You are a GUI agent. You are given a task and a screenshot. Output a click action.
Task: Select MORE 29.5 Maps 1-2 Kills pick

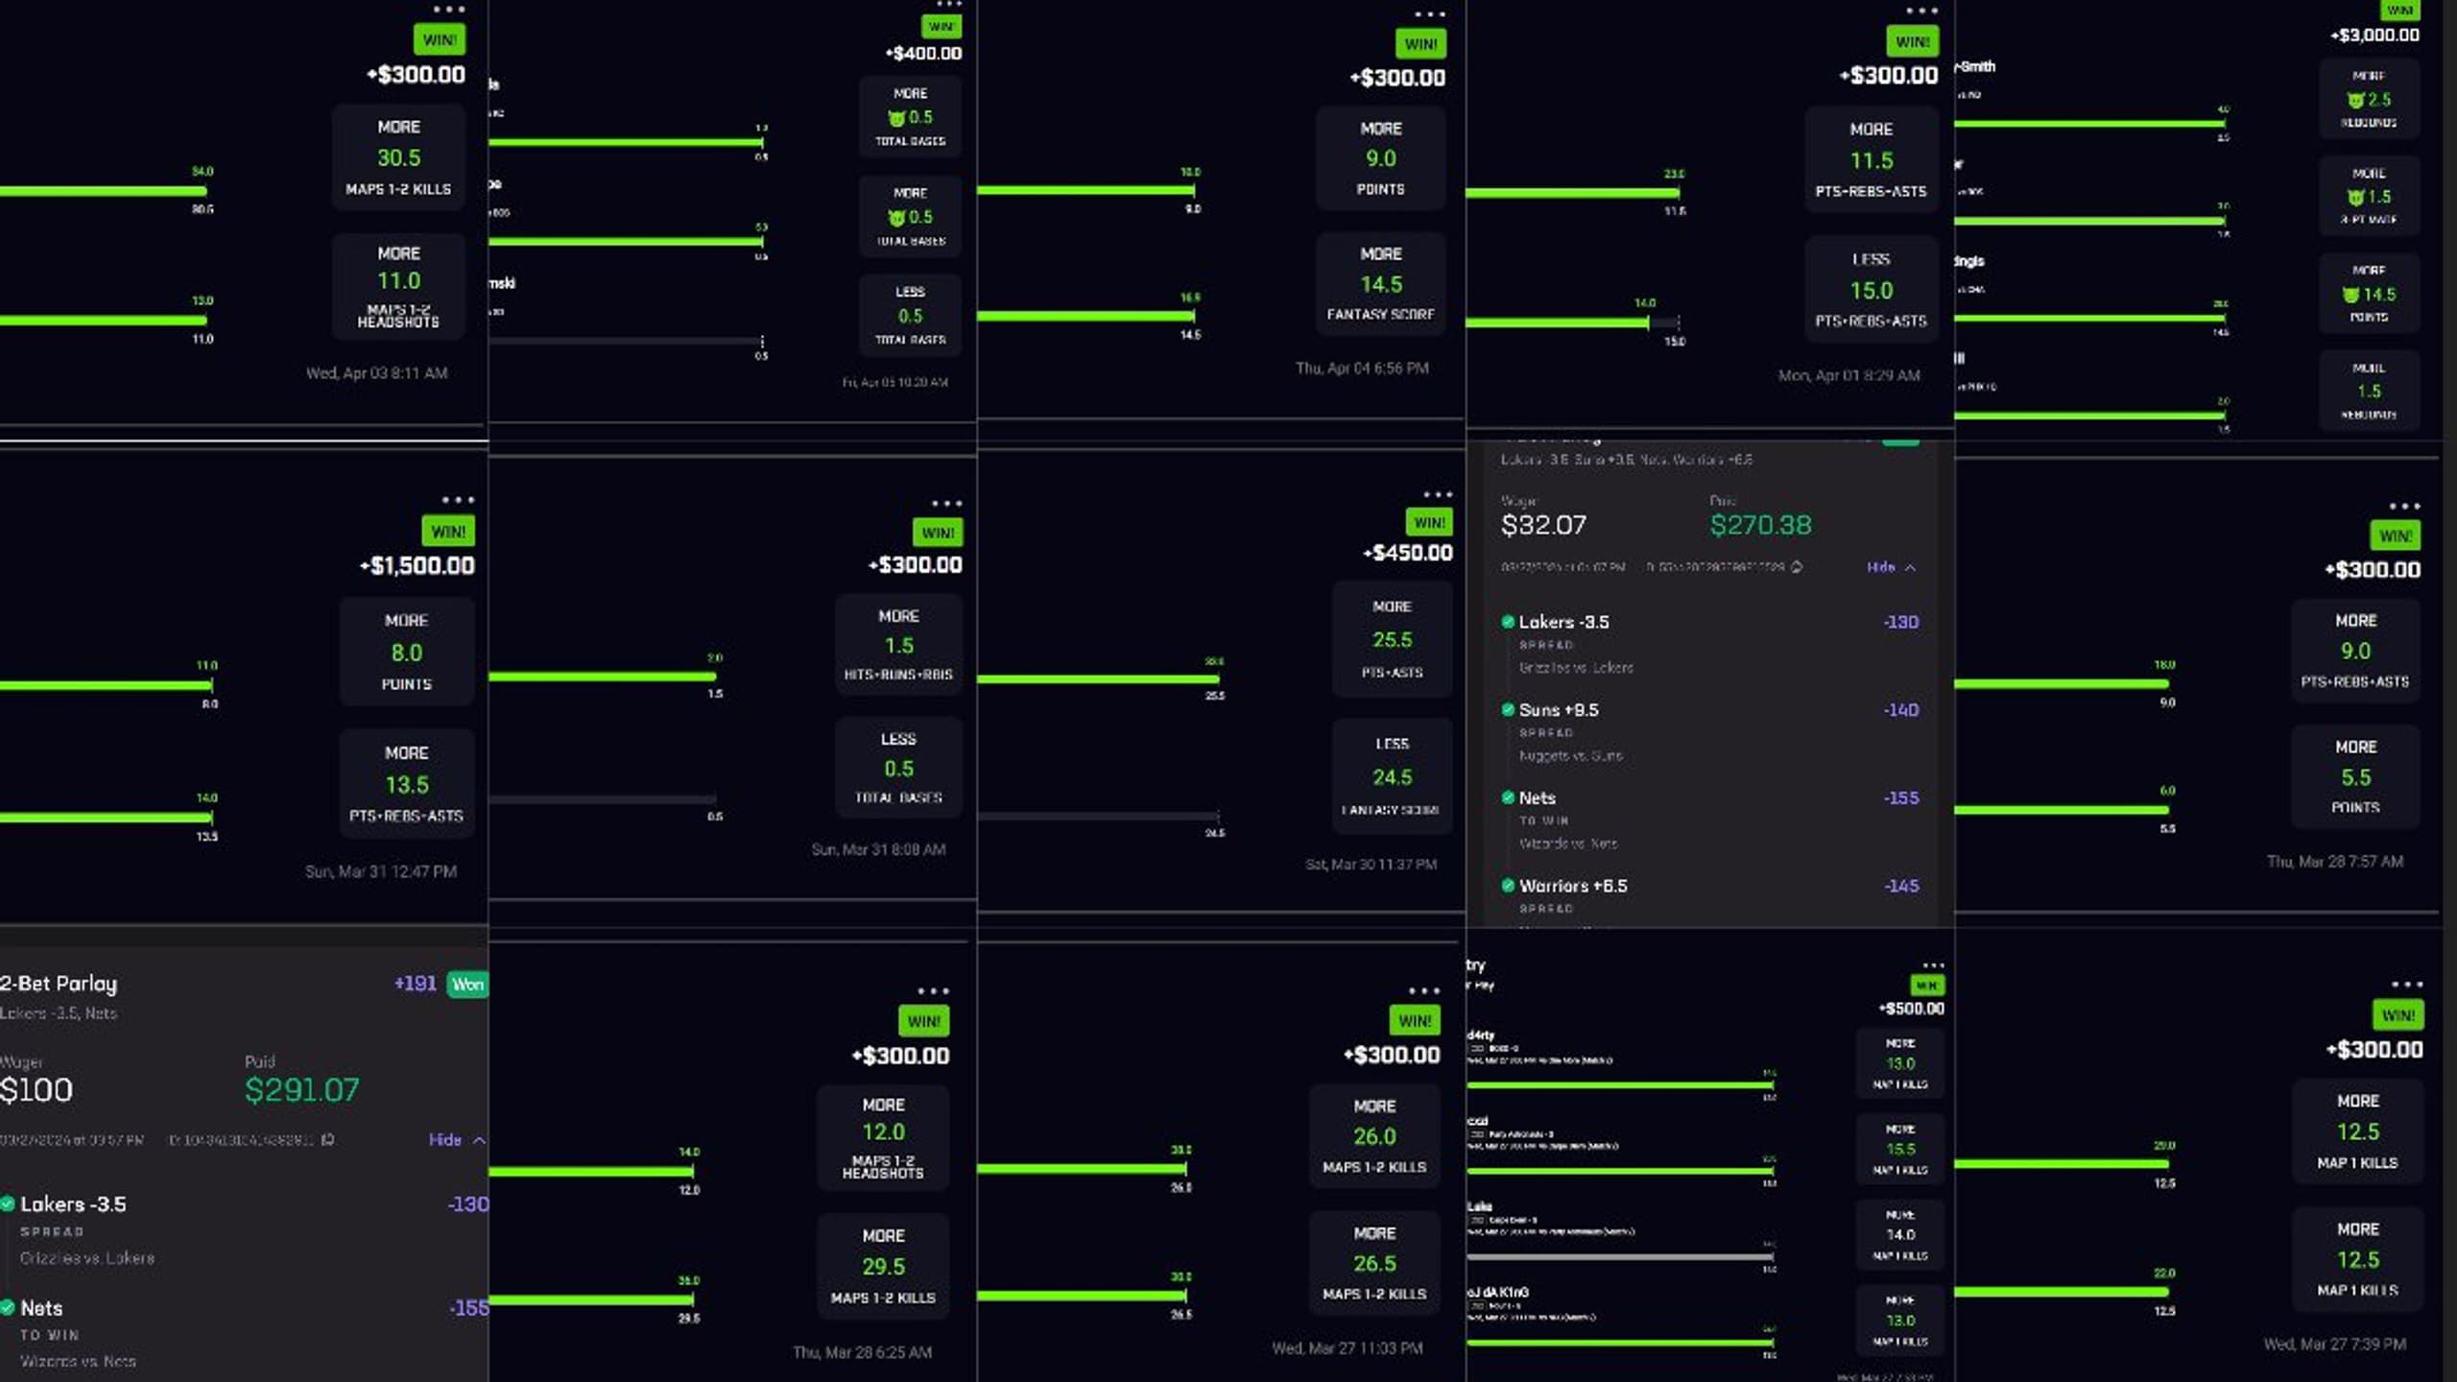point(883,1266)
